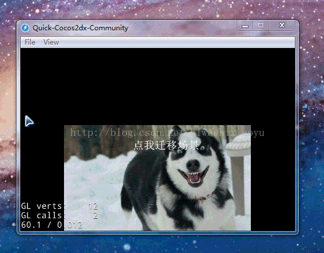Image resolution: width=324 pixels, height=253 pixels.
Task: Click the 'GL verts' stats text
Action: [x=59, y=206]
